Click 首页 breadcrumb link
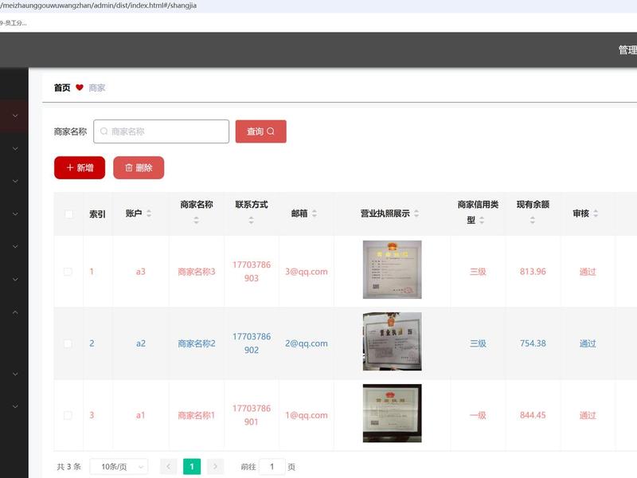This screenshot has height=478, width=637. click(62, 88)
